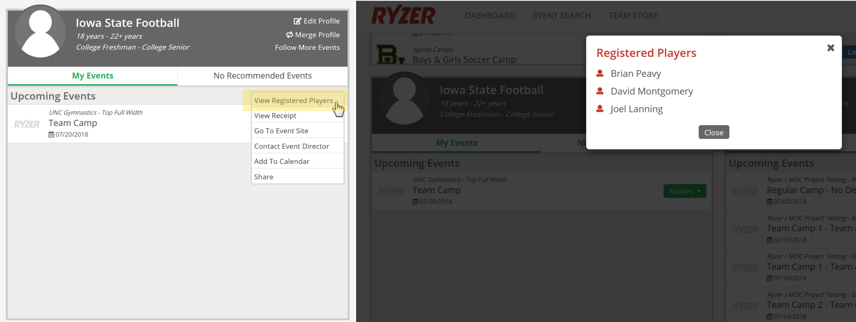Switch to the No Recommended Events tab
The width and height of the screenshot is (856, 322).
[x=262, y=76]
